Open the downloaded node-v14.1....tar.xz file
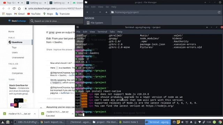 (x=20, y=114)
